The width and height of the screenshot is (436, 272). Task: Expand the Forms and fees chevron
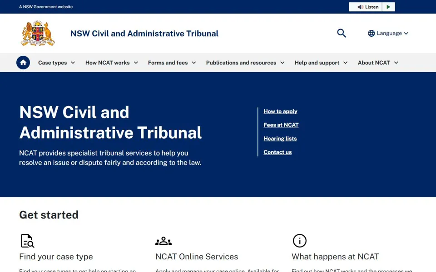pos(194,63)
